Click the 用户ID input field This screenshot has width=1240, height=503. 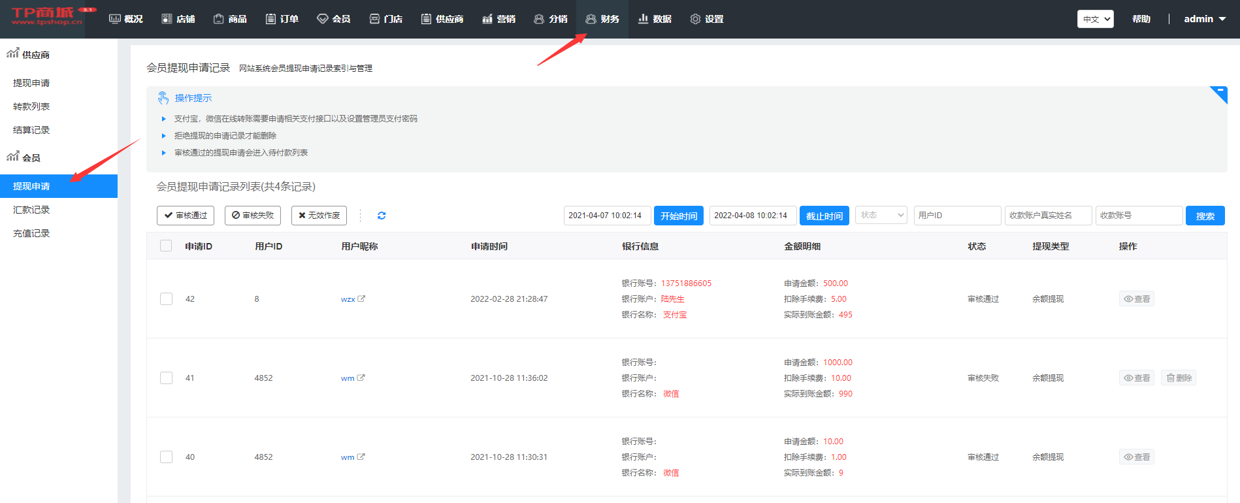click(x=957, y=215)
